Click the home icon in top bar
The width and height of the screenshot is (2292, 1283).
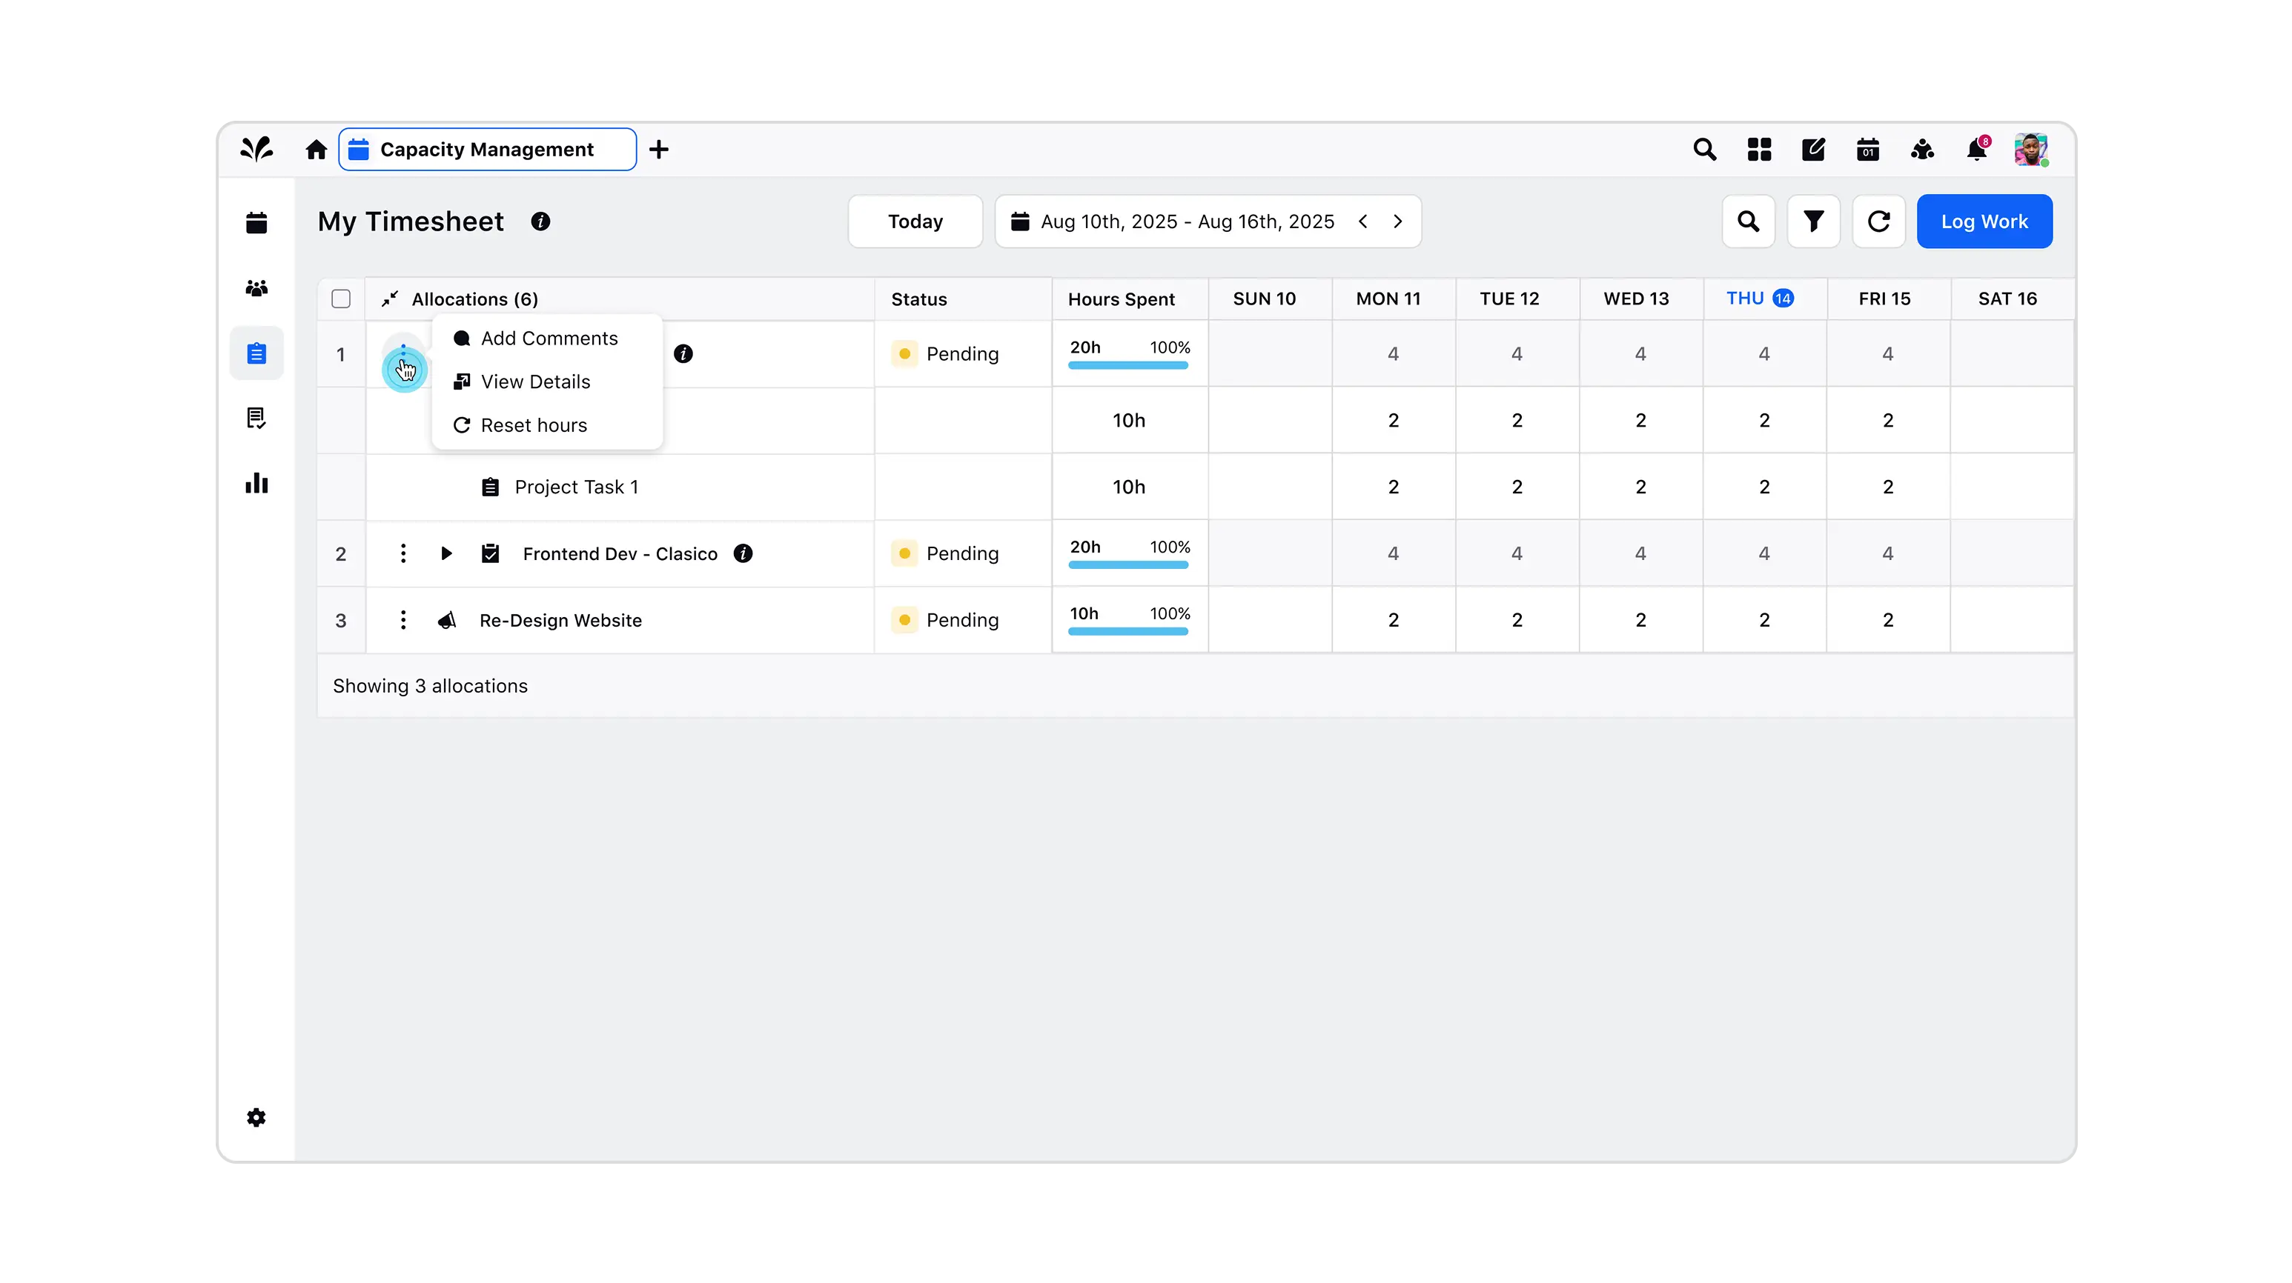coord(316,150)
